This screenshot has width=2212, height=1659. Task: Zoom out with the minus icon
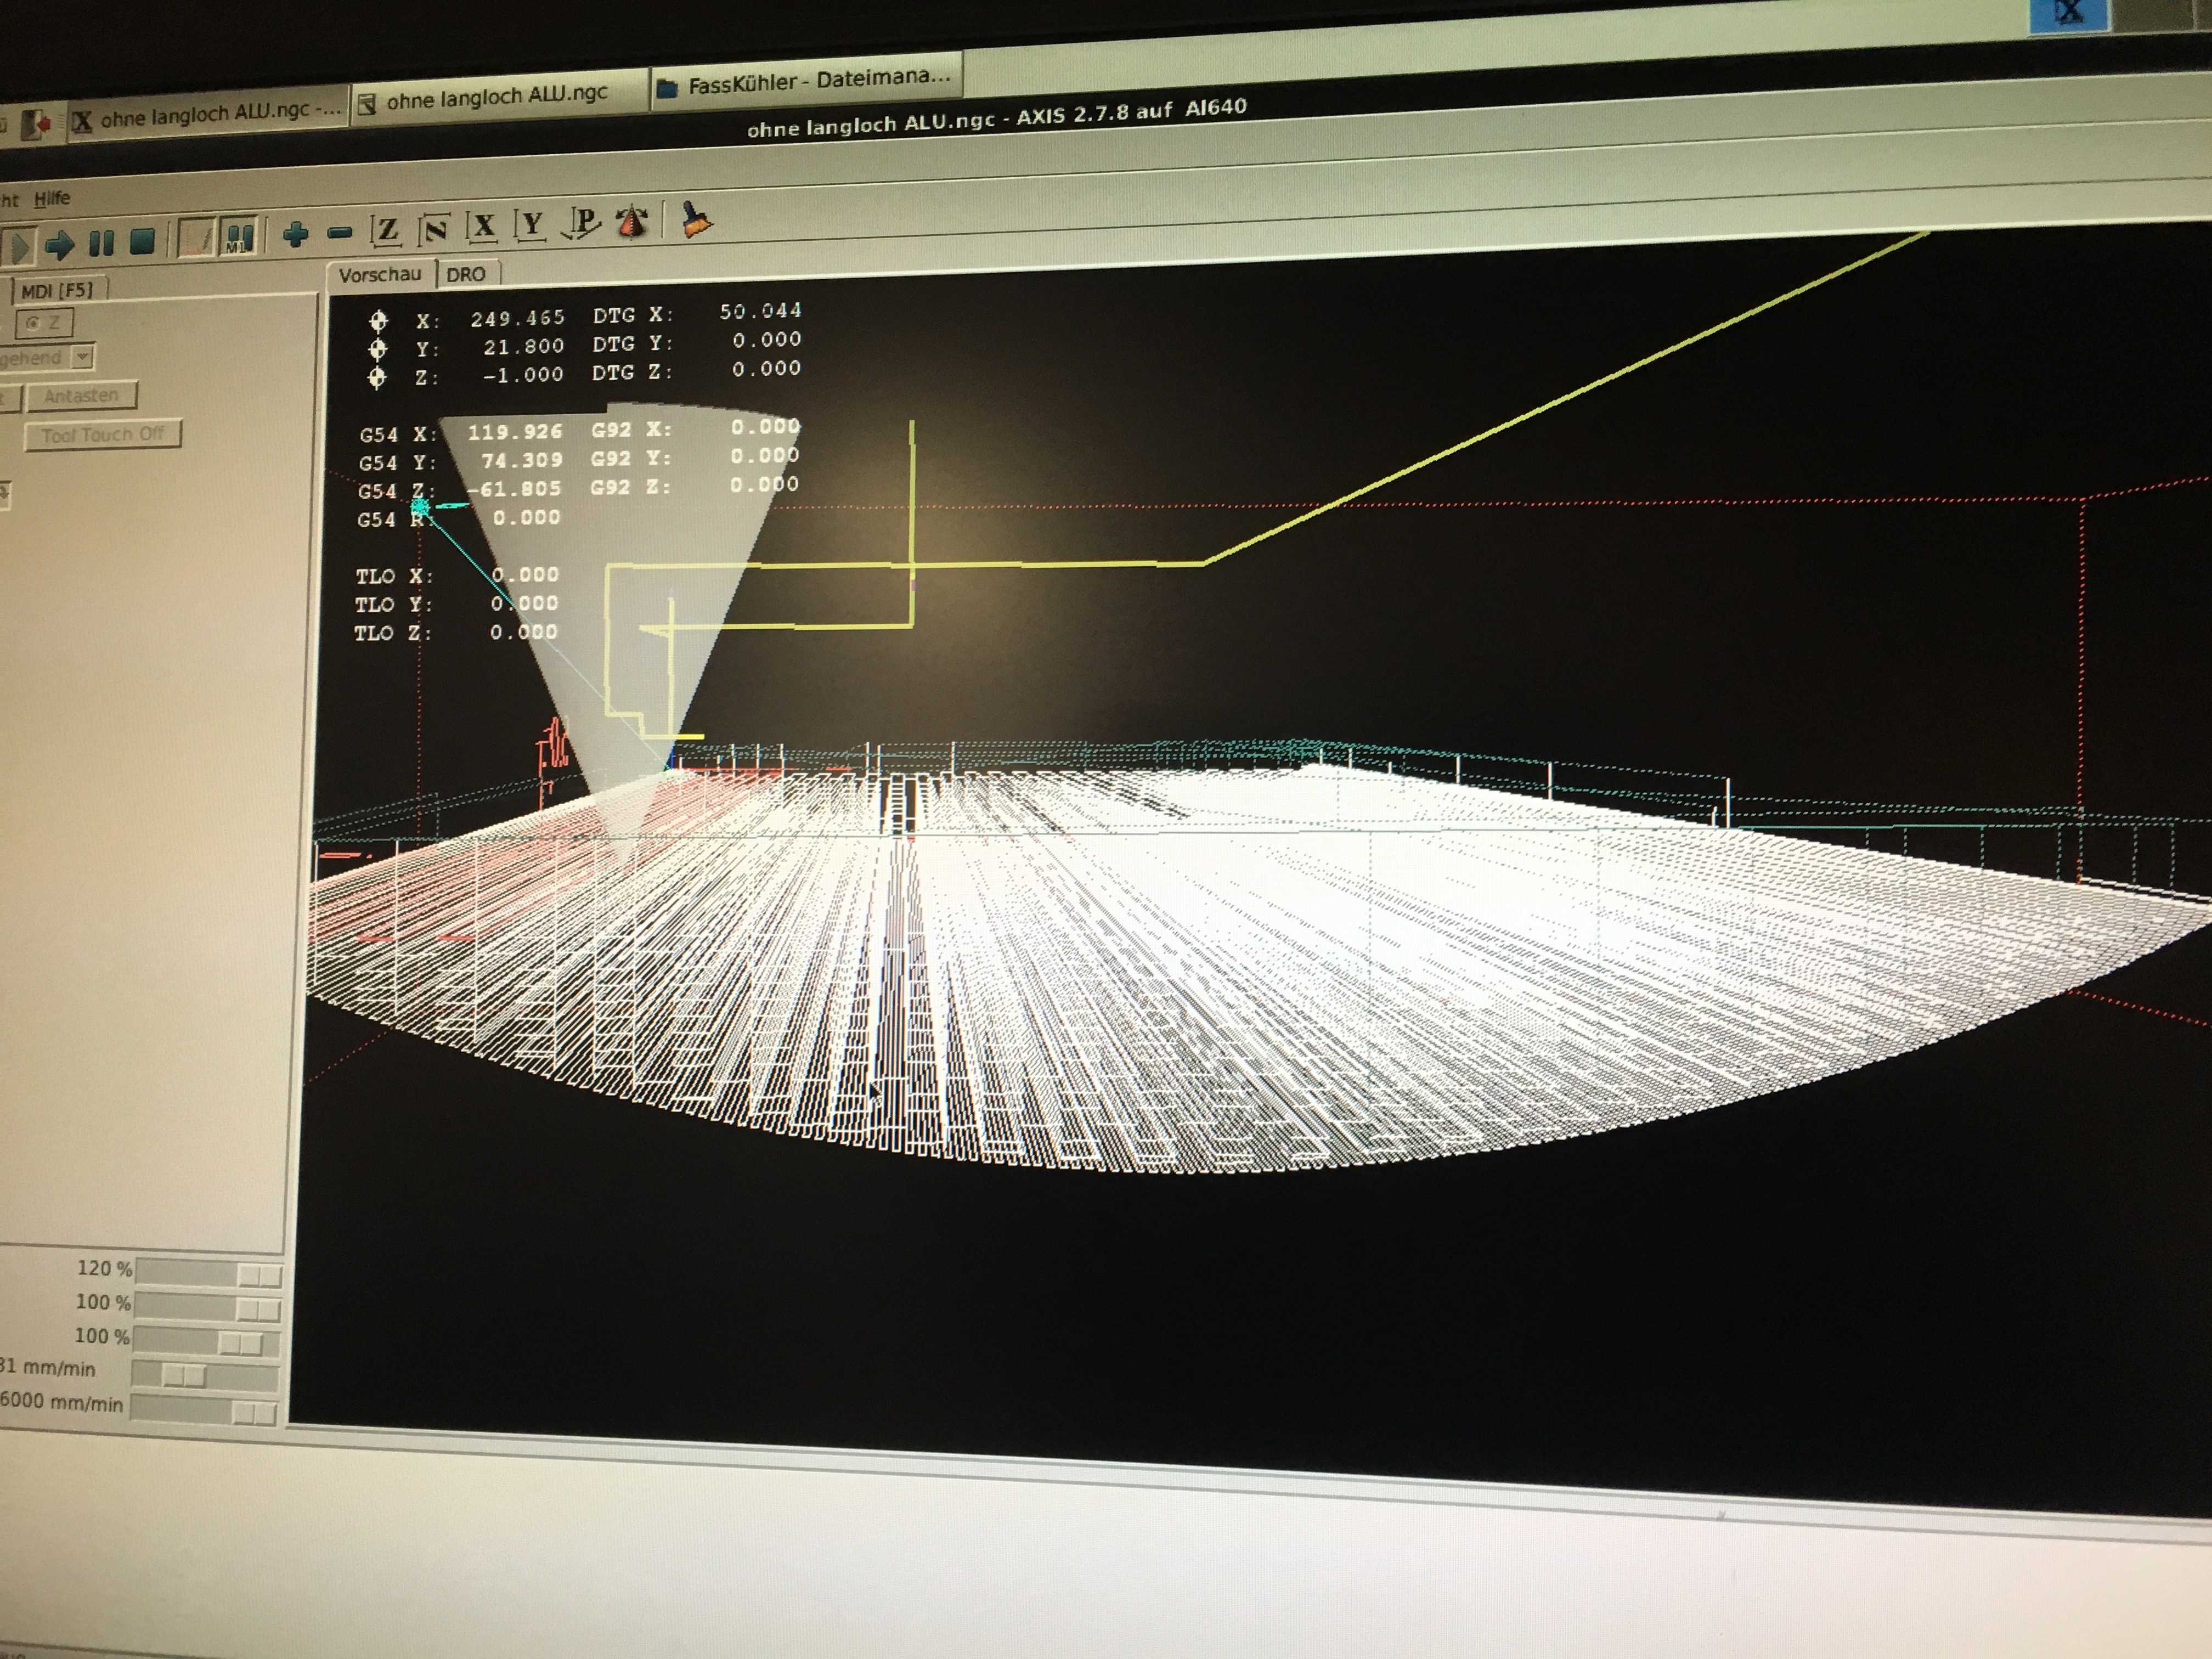[340, 234]
